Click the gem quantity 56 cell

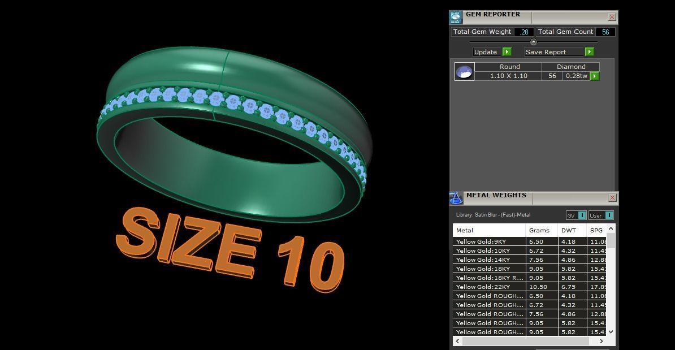click(552, 76)
